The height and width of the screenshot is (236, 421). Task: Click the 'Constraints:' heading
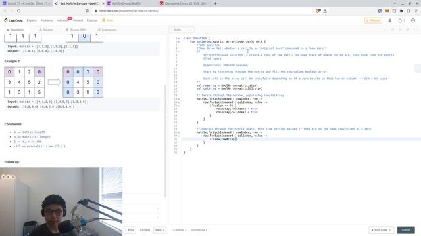click(13, 124)
